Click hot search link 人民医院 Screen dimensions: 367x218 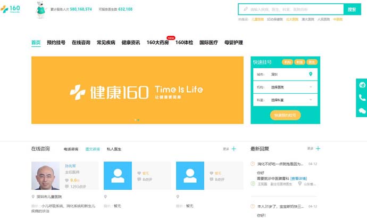324,19
